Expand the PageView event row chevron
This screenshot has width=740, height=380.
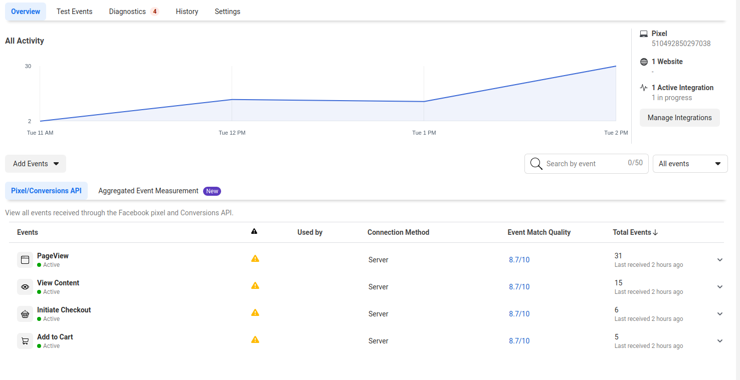click(x=720, y=260)
